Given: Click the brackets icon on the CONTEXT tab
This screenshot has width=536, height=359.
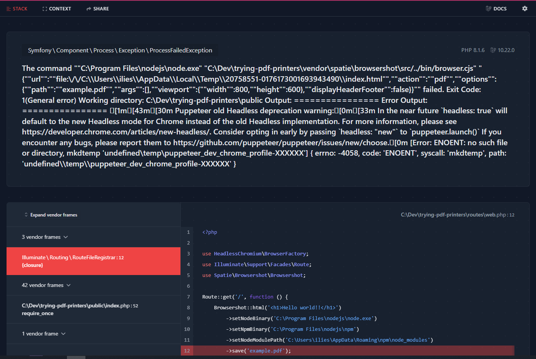Looking at the screenshot, I should click(x=44, y=8).
